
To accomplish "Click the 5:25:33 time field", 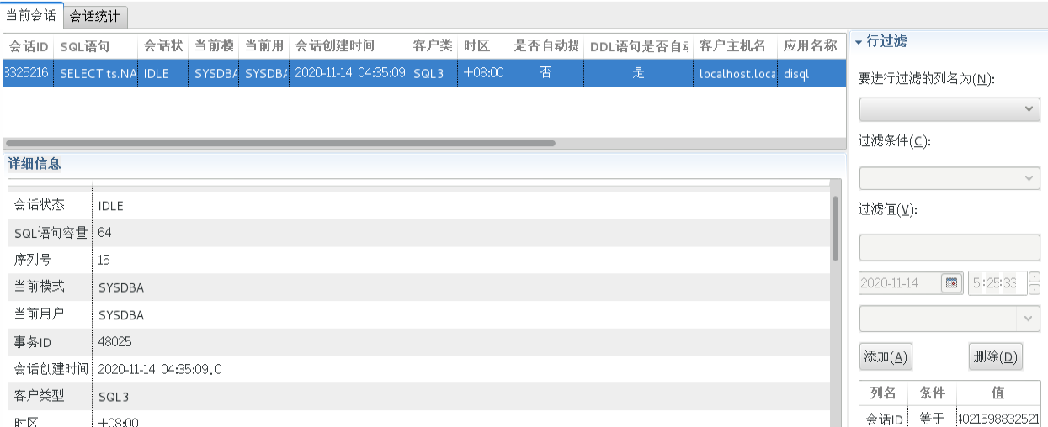I will click(x=997, y=282).
